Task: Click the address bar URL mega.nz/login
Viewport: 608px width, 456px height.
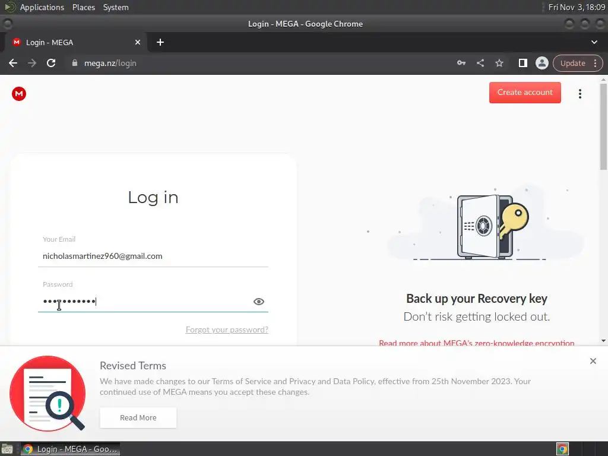Action: pyautogui.click(x=110, y=63)
